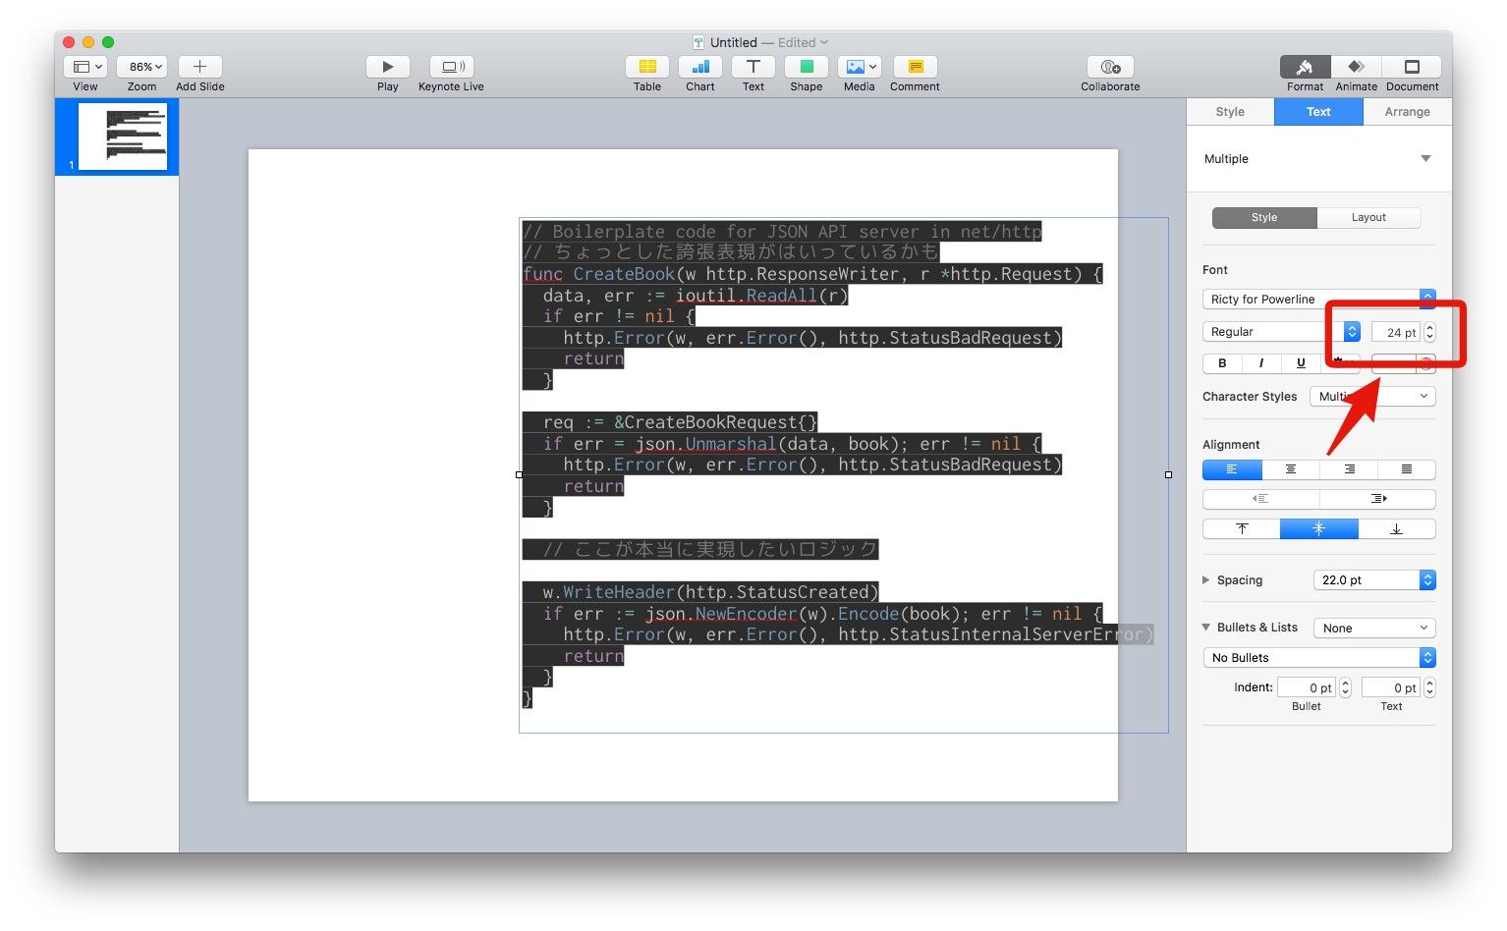Viewport: 1507px width, 931px height.
Task: Switch to the Layout segment
Action: pos(1368,217)
